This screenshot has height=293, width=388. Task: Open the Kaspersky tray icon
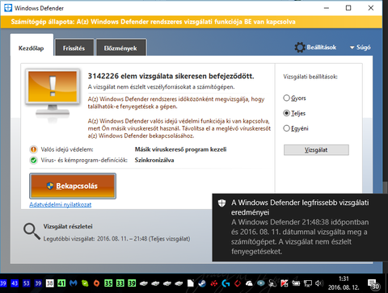point(285,283)
